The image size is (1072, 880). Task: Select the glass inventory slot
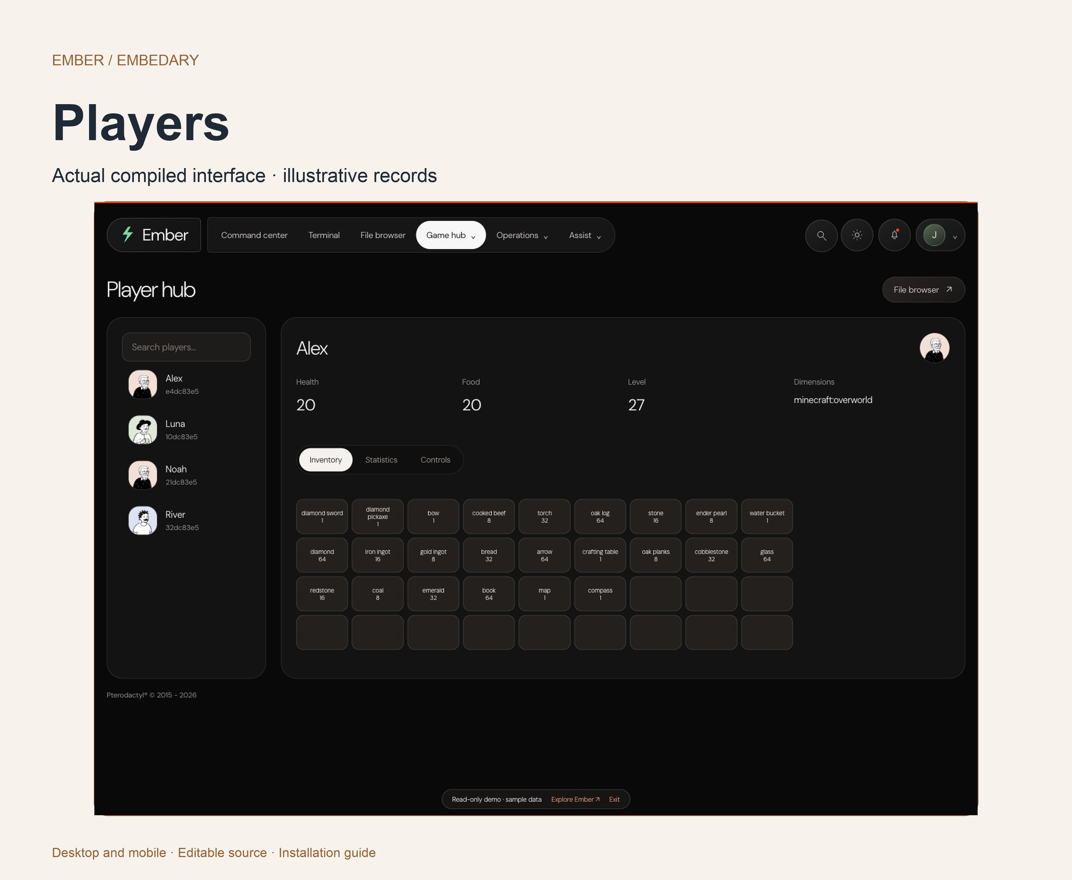pyautogui.click(x=767, y=555)
